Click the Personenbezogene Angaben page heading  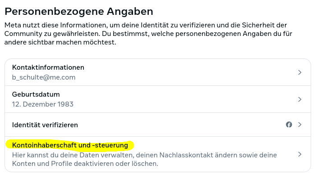[x=79, y=11]
